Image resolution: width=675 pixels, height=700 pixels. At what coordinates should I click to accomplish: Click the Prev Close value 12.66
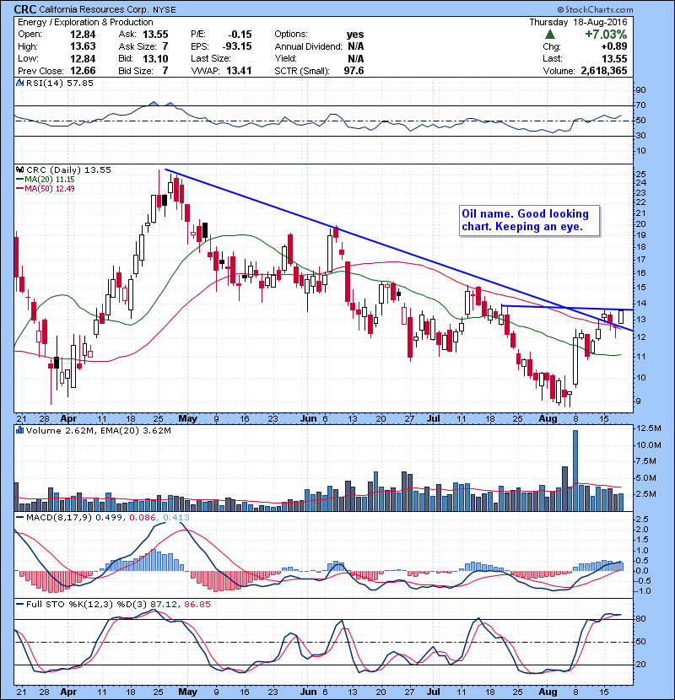[83, 71]
